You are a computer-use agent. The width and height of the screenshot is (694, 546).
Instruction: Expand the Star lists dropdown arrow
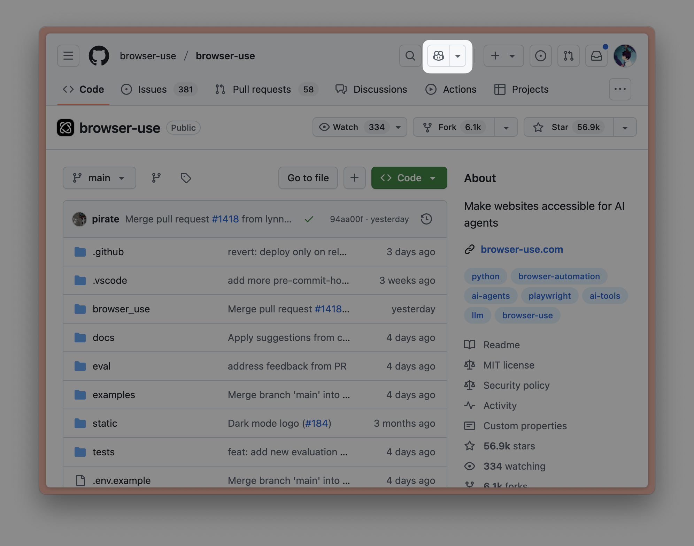625,127
